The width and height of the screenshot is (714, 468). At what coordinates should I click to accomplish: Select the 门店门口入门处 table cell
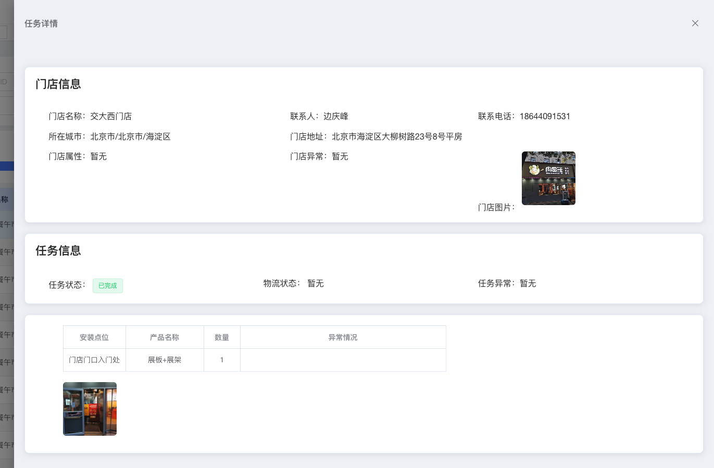(x=94, y=360)
